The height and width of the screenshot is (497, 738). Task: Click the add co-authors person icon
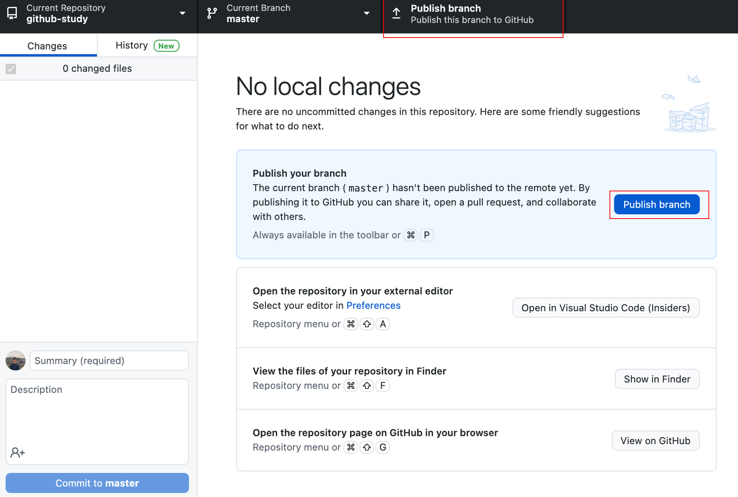17,453
